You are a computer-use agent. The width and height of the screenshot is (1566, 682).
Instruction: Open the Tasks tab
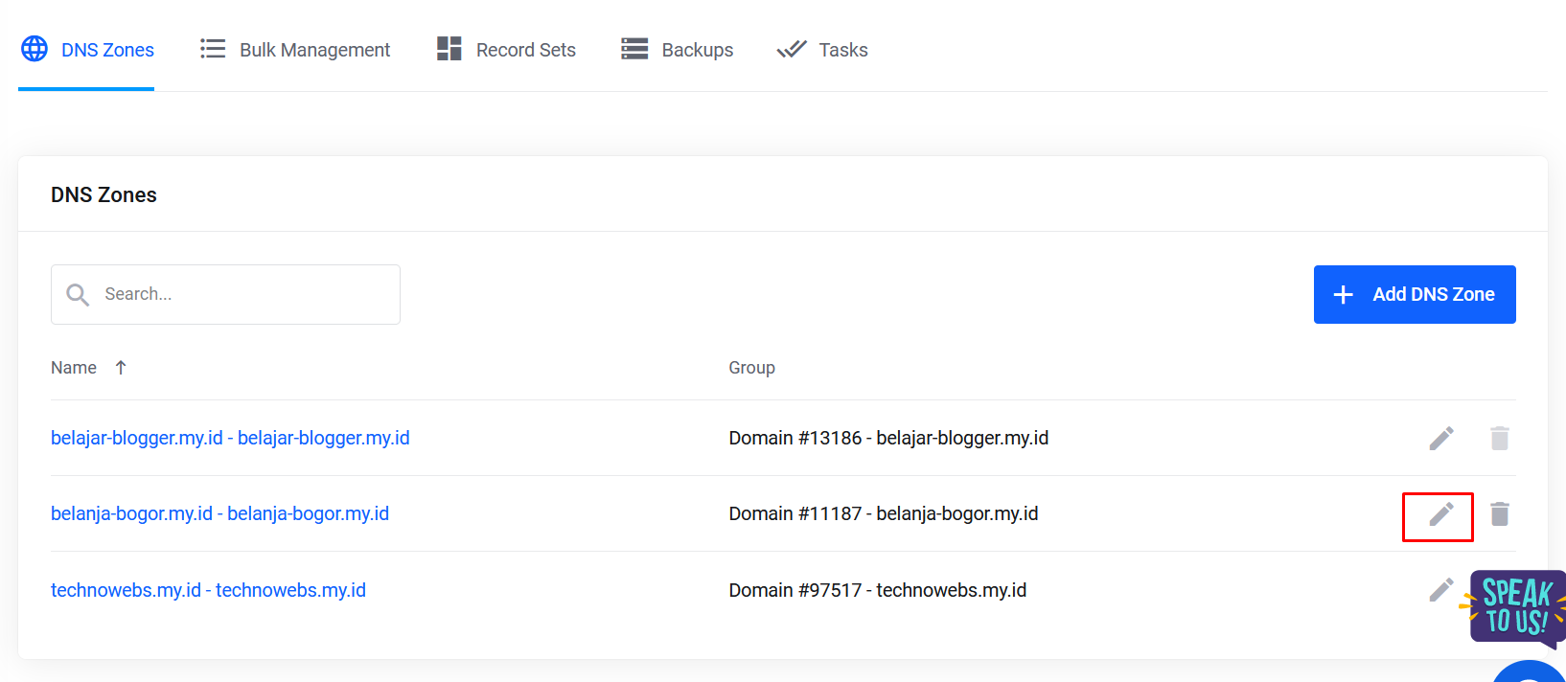842,50
